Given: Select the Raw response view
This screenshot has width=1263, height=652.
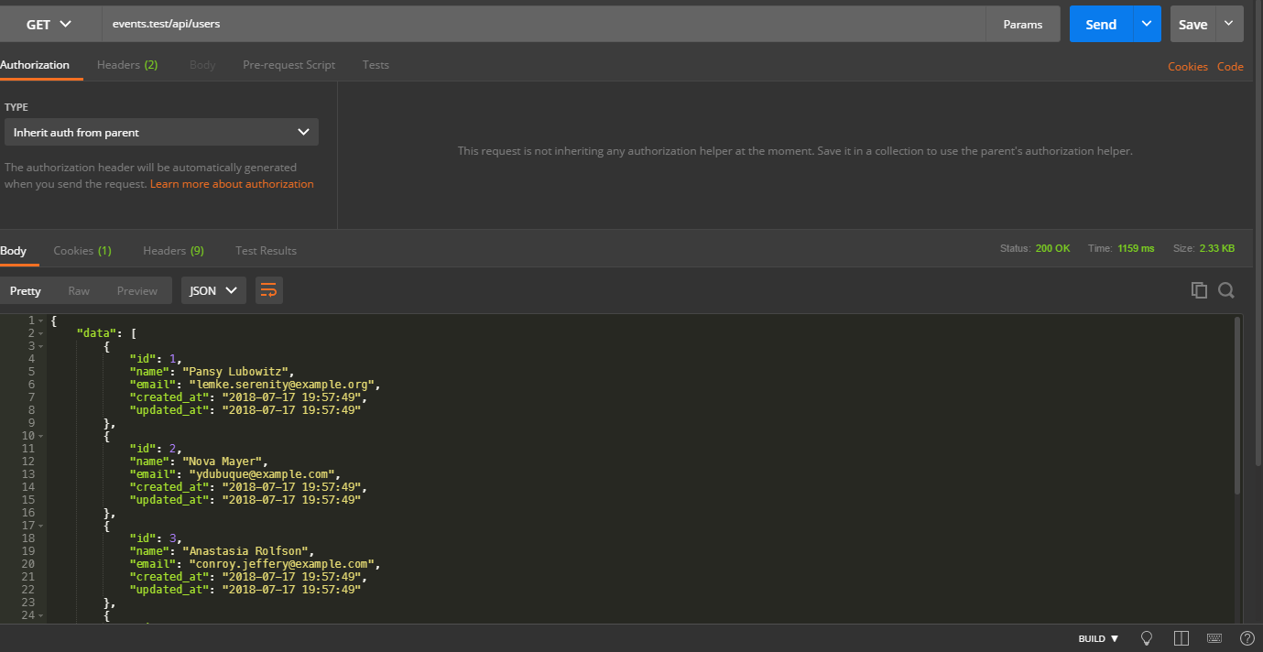Looking at the screenshot, I should click(79, 290).
